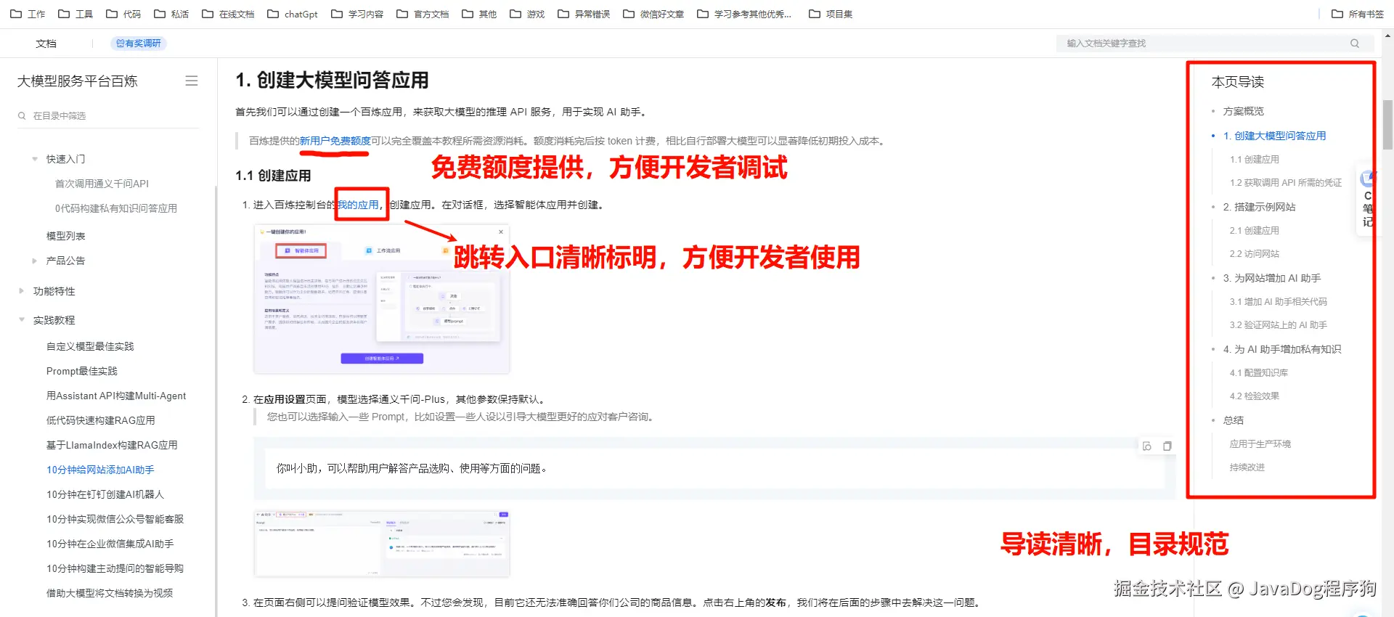Open the 工作 bookmark folder
This screenshot has height=617, width=1394.
(x=28, y=14)
